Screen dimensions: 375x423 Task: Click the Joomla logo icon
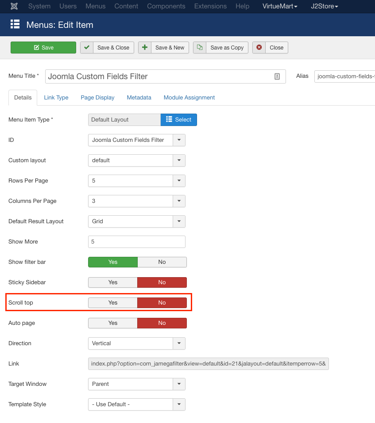(14, 6)
